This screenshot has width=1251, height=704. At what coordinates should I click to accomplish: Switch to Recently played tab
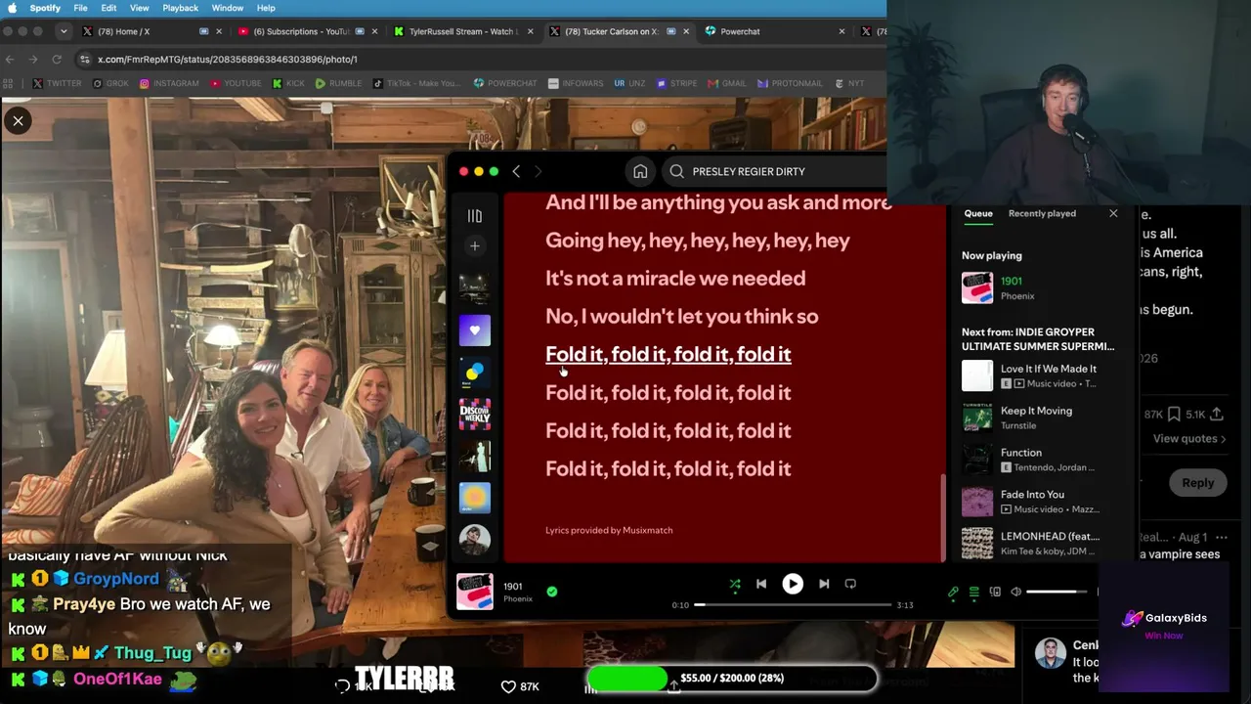pyautogui.click(x=1042, y=213)
